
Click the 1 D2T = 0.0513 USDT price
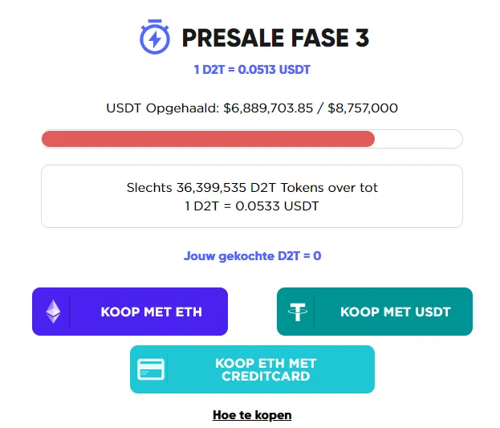[x=252, y=70]
